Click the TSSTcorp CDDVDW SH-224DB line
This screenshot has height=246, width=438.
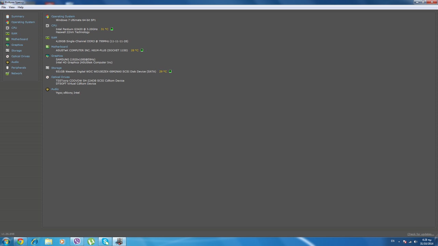tap(90, 81)
